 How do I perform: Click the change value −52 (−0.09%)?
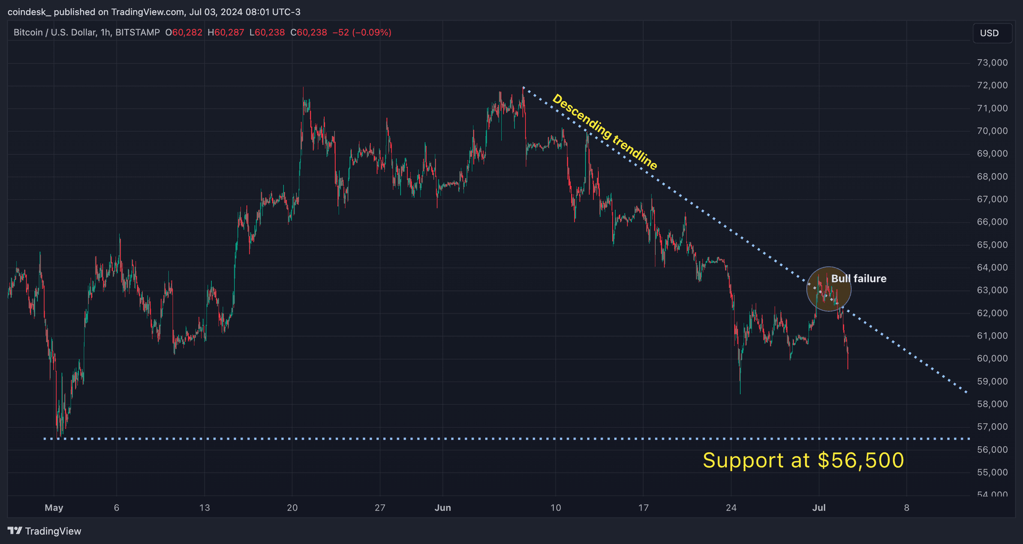click(362, 33)
